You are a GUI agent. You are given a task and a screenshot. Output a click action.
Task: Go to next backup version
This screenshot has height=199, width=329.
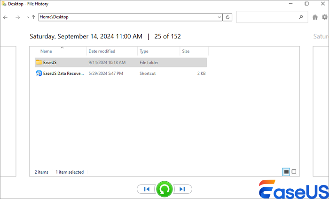click(x=182, y=189)
